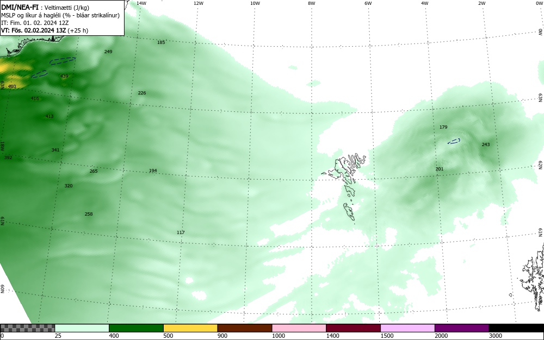Viewport: 544px width, 340px height.
Task: Select the 2W longitude label
Action: point(481,3)
